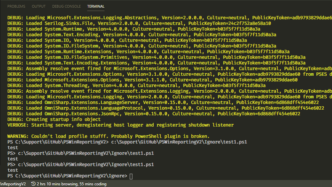This screenshot has width=332, height=187.
Task: Click the Assembly resolve event for Microsoft.Extensions.Options
Action: (170, 69)
